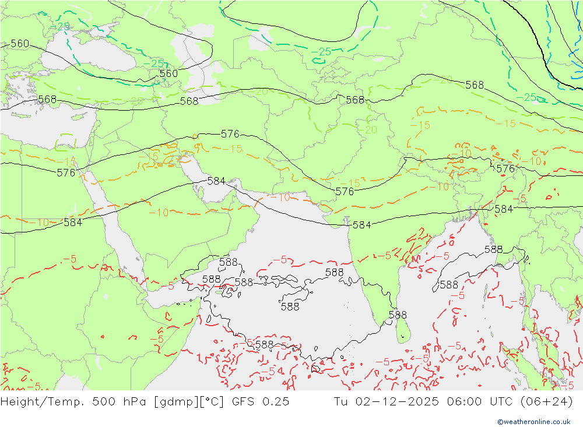Select the 'GFS 0.25' model label
Screen dimensions: 583x427
click(260, 402)
